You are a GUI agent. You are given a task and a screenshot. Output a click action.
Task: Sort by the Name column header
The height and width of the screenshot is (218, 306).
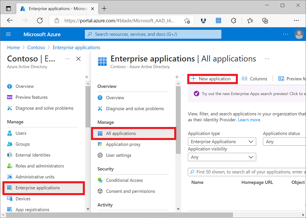(197, 182)
